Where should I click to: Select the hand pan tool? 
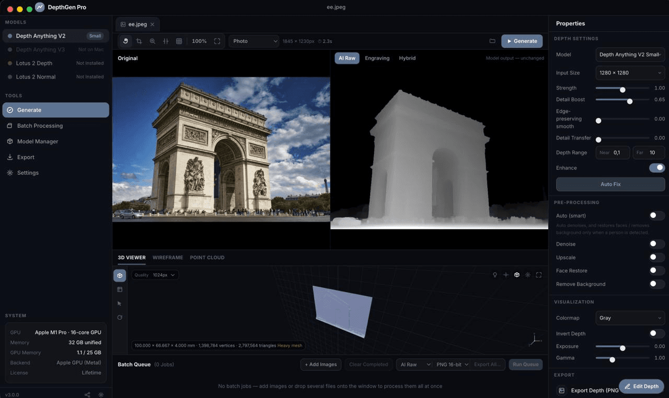[x=125, y=41]
